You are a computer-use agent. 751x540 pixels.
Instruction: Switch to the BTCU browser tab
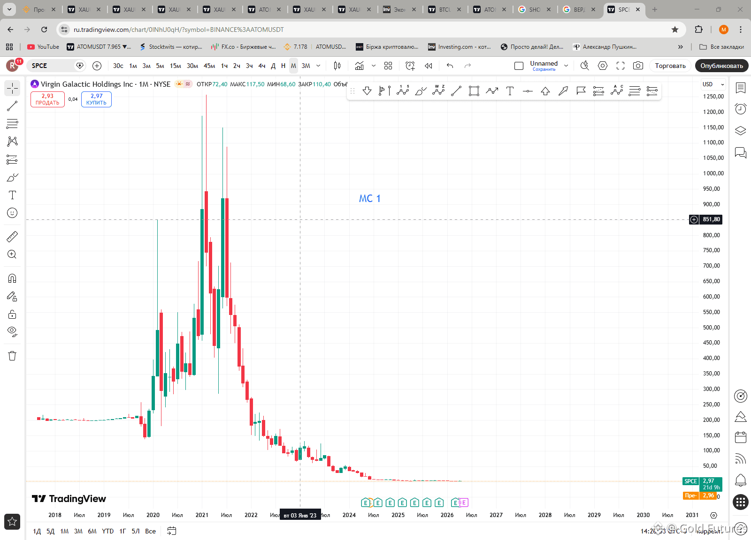tap(444, 9)
